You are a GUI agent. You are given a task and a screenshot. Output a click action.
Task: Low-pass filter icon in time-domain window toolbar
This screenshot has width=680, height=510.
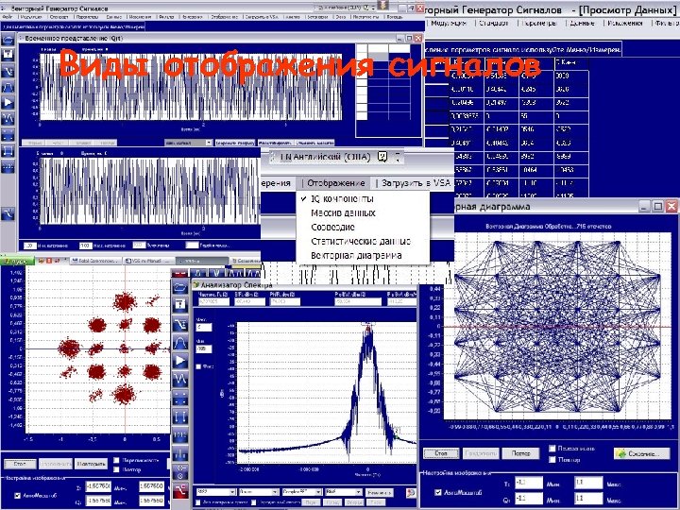8,71
